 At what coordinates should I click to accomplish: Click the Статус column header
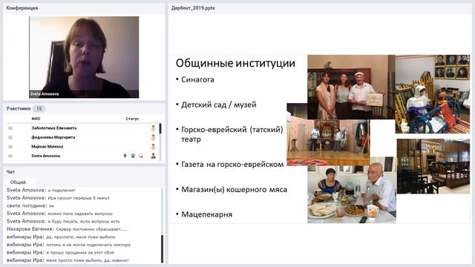point(132,119)
